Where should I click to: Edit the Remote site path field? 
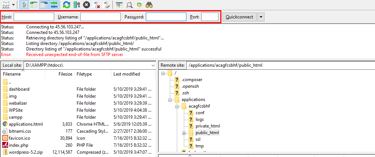pos(280,65)
